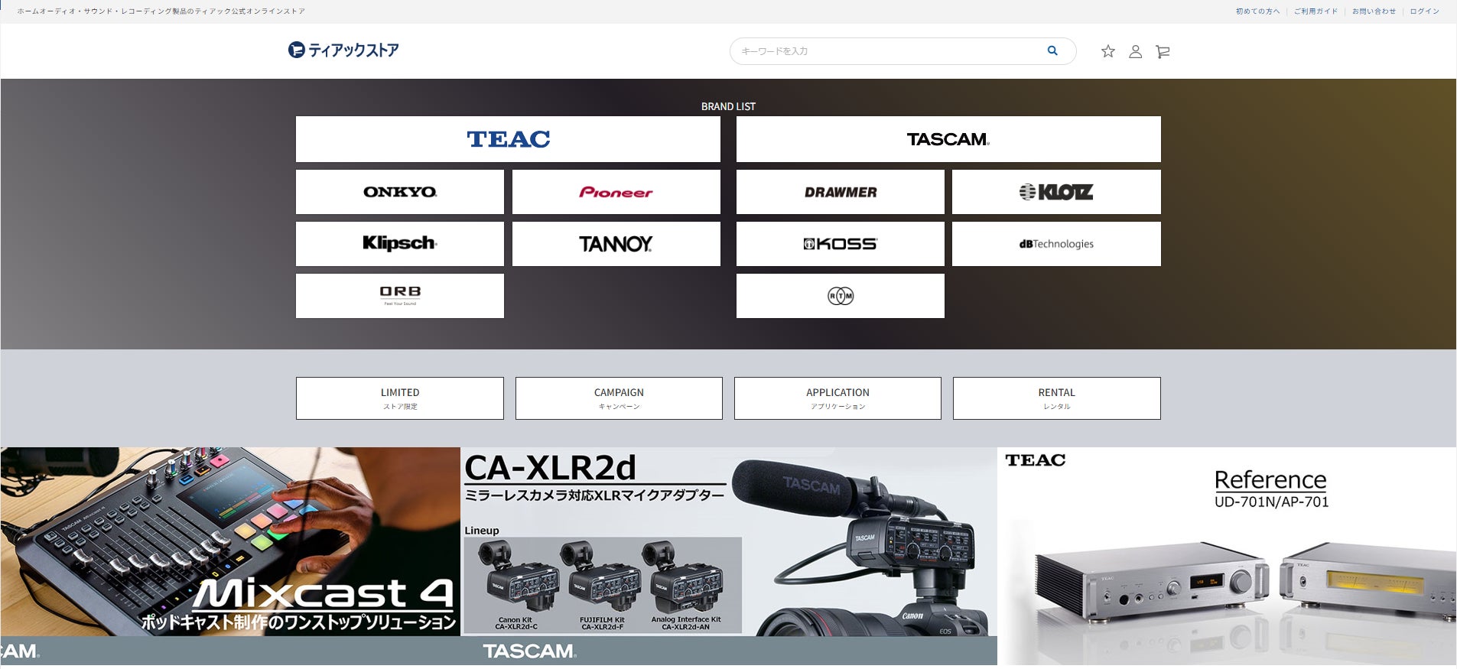Click the search magnifier icon
The height and width of the screenshot is (669, 1457).
pyautogui.click(x=1052, y=50)
